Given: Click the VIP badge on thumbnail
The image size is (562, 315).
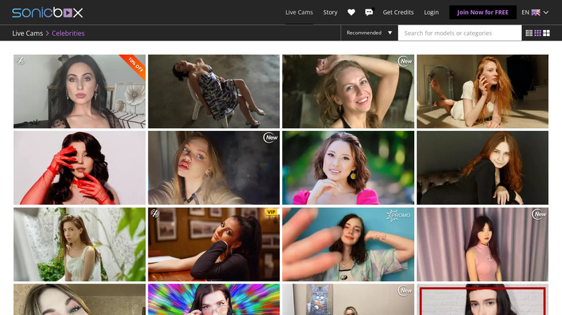Looking at the screenshot, I should click(271, 212).
